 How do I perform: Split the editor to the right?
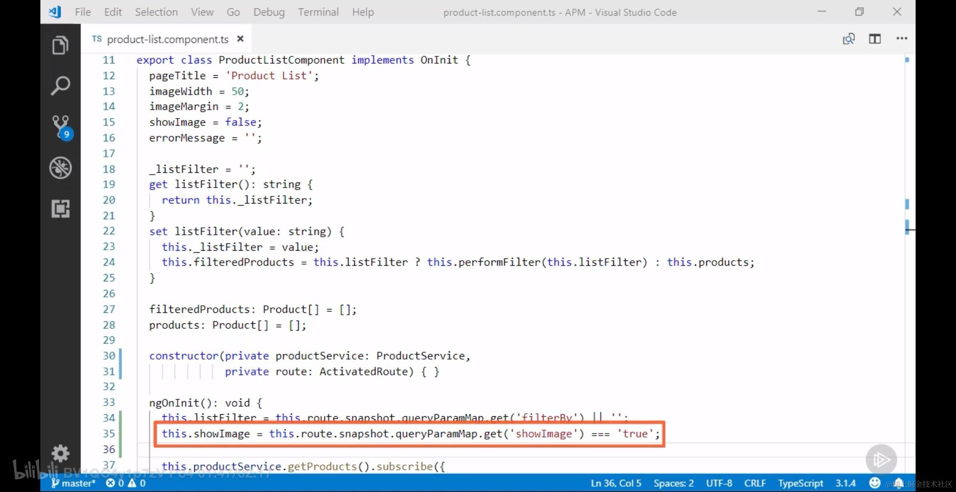click(x=875, y=39)
